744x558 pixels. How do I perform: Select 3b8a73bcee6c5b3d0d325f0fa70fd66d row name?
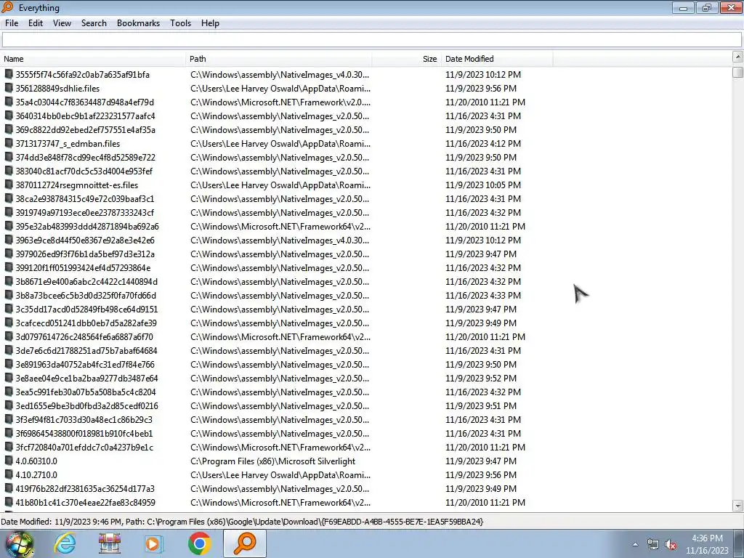coord(86,295)
